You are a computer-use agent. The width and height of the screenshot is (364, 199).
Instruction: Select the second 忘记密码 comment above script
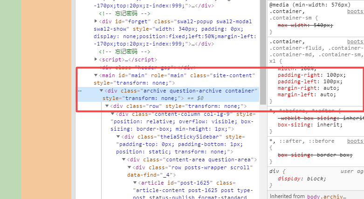(x=124, y=52)
